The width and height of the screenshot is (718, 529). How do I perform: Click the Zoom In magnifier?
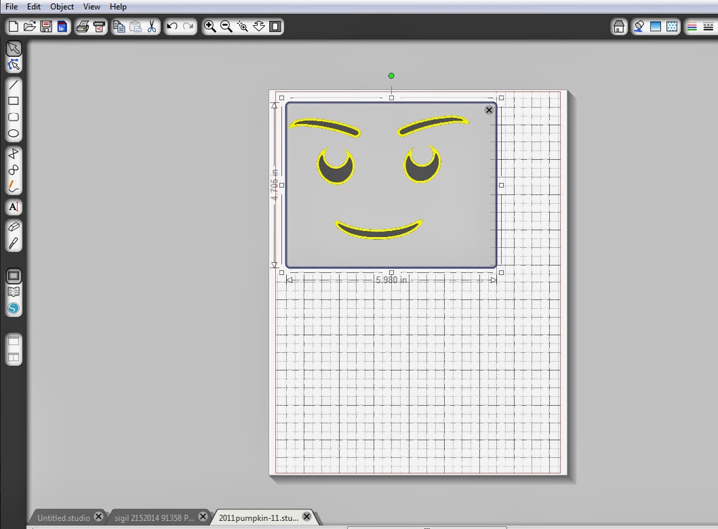pyautogui.click(x=210, y=26)
